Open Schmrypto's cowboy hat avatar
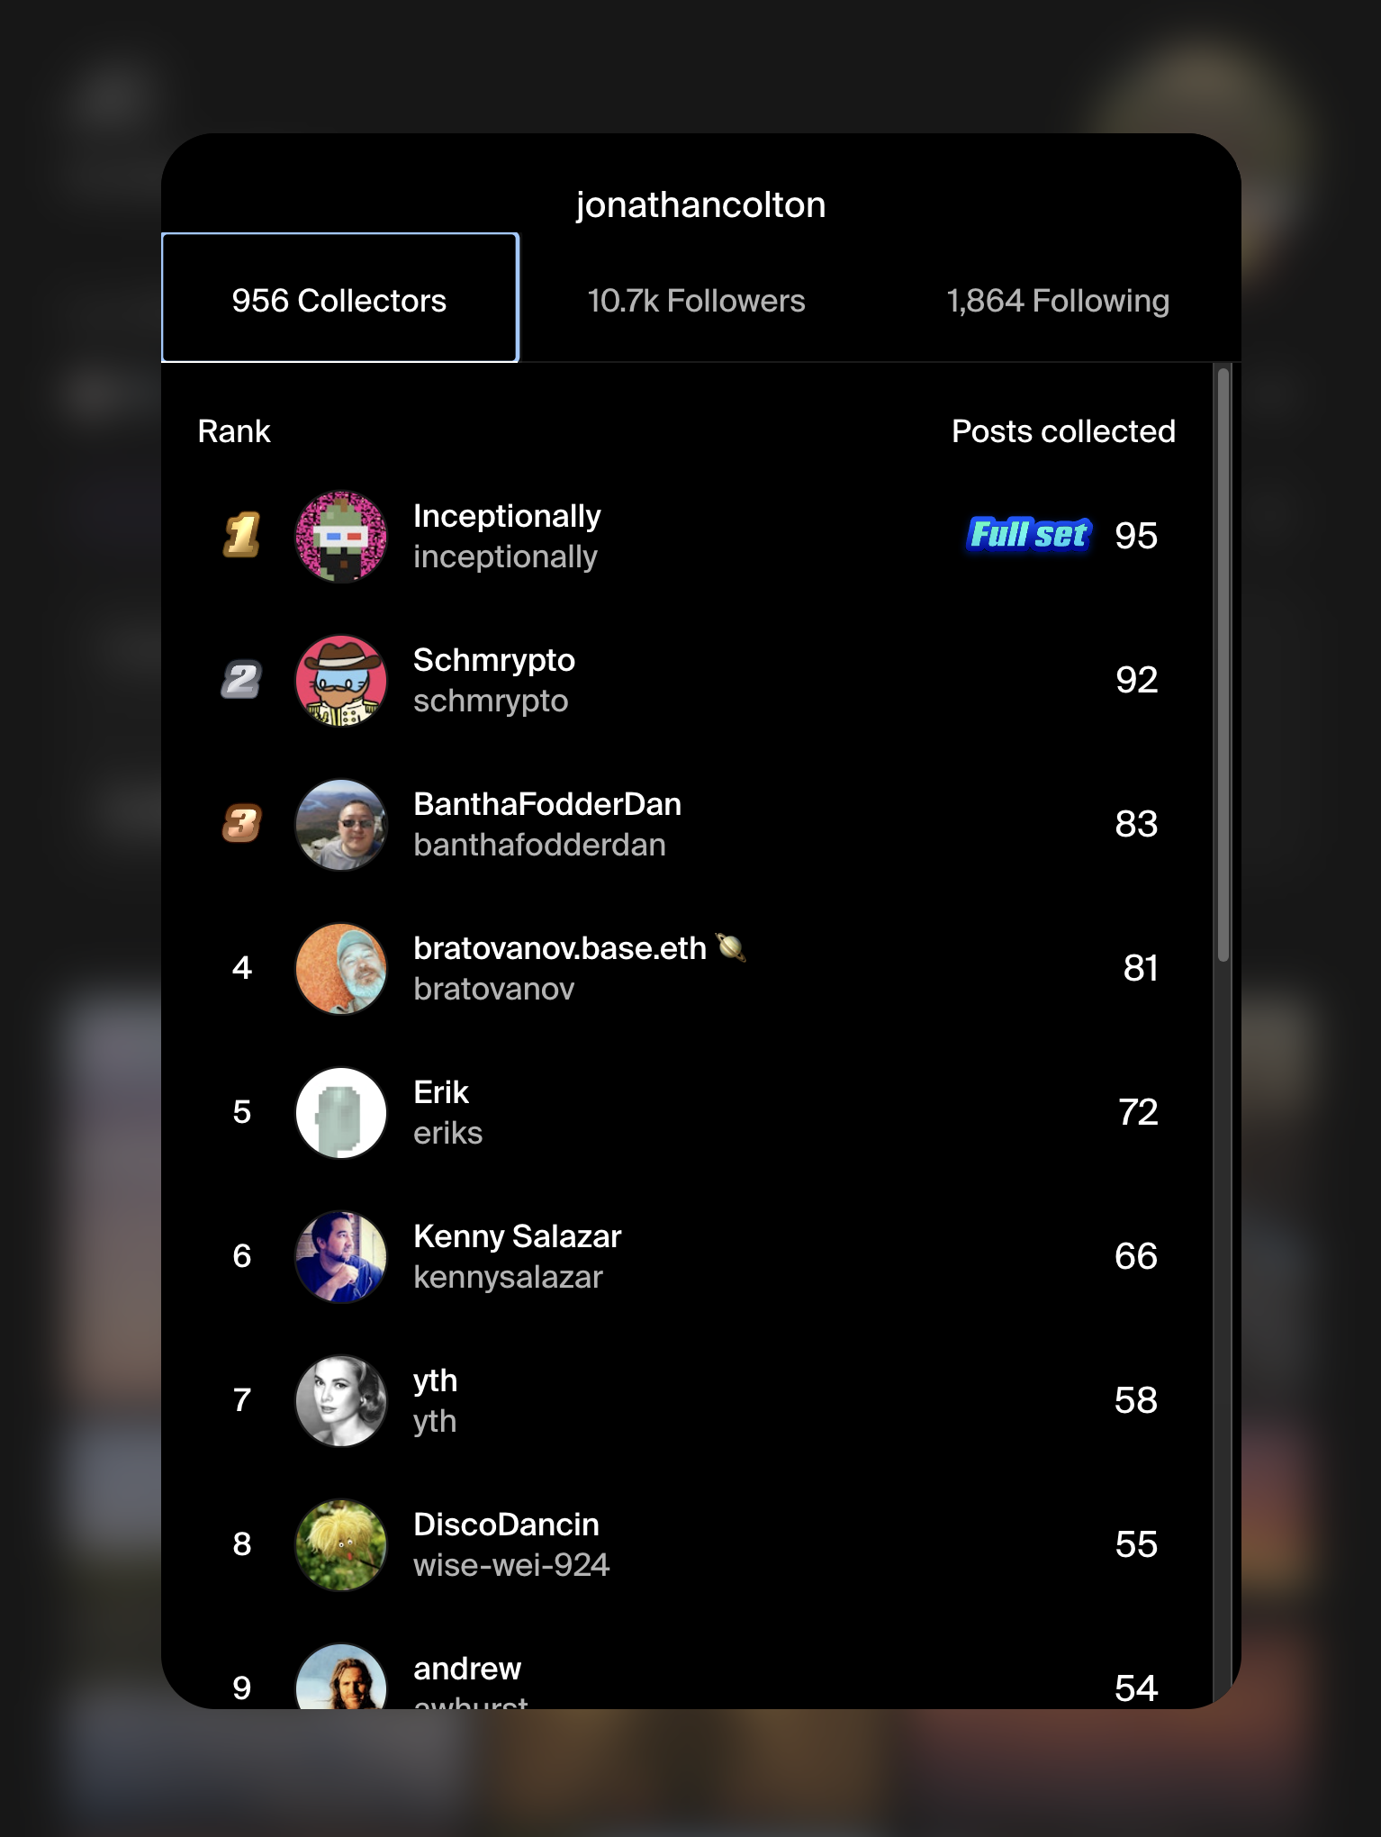Image resolution: width=1381 pixels, height=1837 pixels. (x=341, y=681)
